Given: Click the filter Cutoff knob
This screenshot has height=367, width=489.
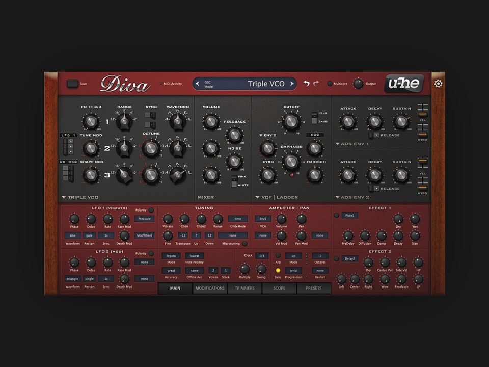Looking at the screenshot, I should click(291, 121).
